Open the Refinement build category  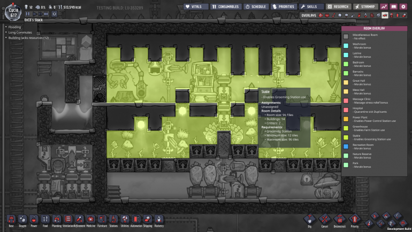[79, 219]
